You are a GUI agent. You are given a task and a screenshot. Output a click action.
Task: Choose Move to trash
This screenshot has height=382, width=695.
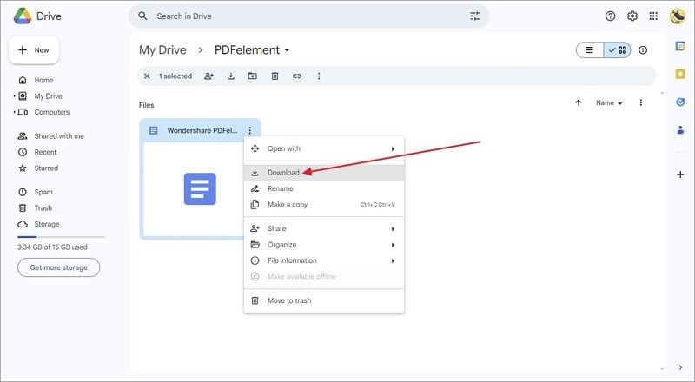tap(324, 300)
